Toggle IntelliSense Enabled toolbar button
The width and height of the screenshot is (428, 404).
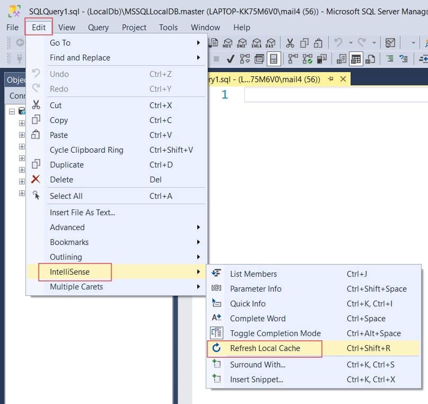point(274,59)
